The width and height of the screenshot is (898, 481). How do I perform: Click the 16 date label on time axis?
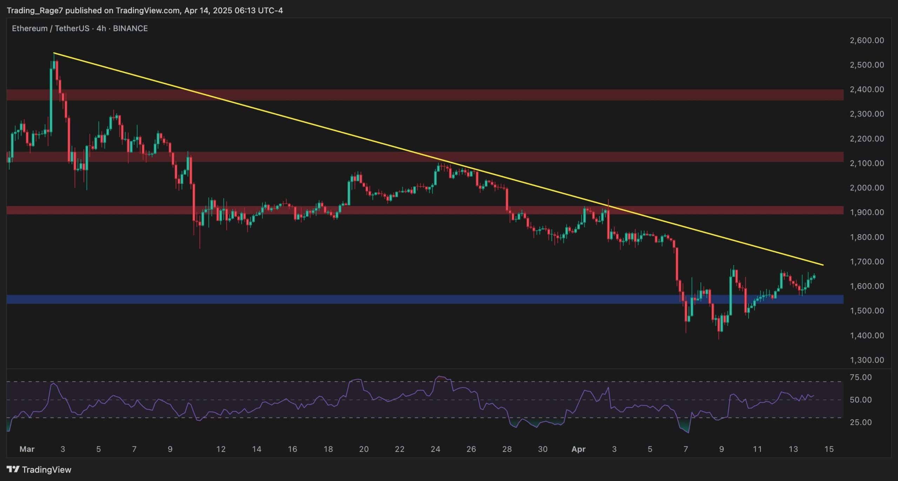tap(292, 449)
